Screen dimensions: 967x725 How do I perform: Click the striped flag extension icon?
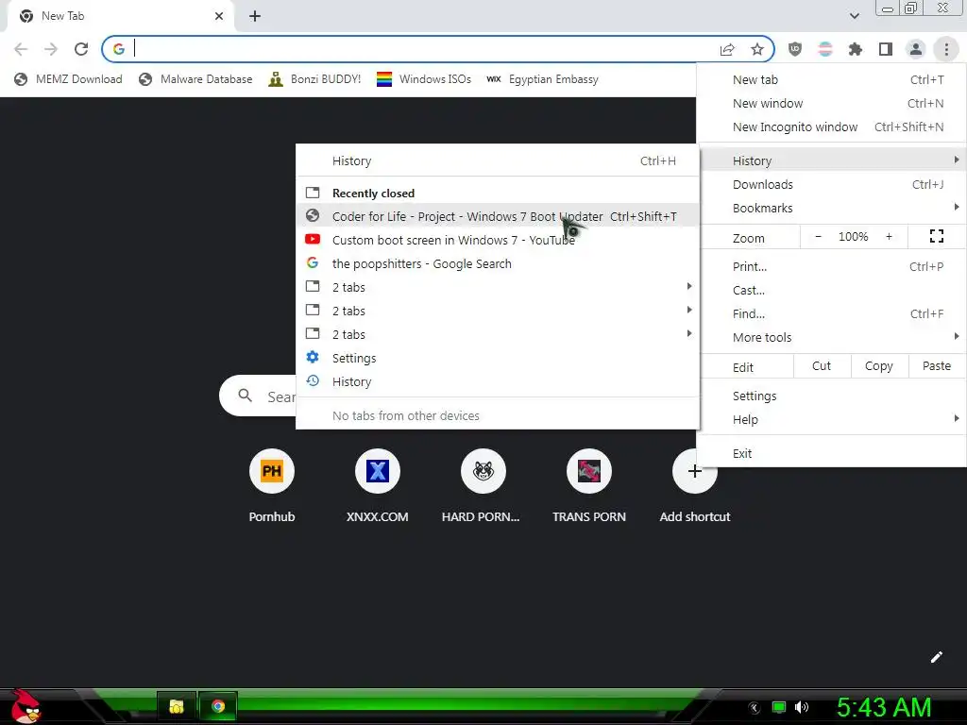[x=825, y=49]
